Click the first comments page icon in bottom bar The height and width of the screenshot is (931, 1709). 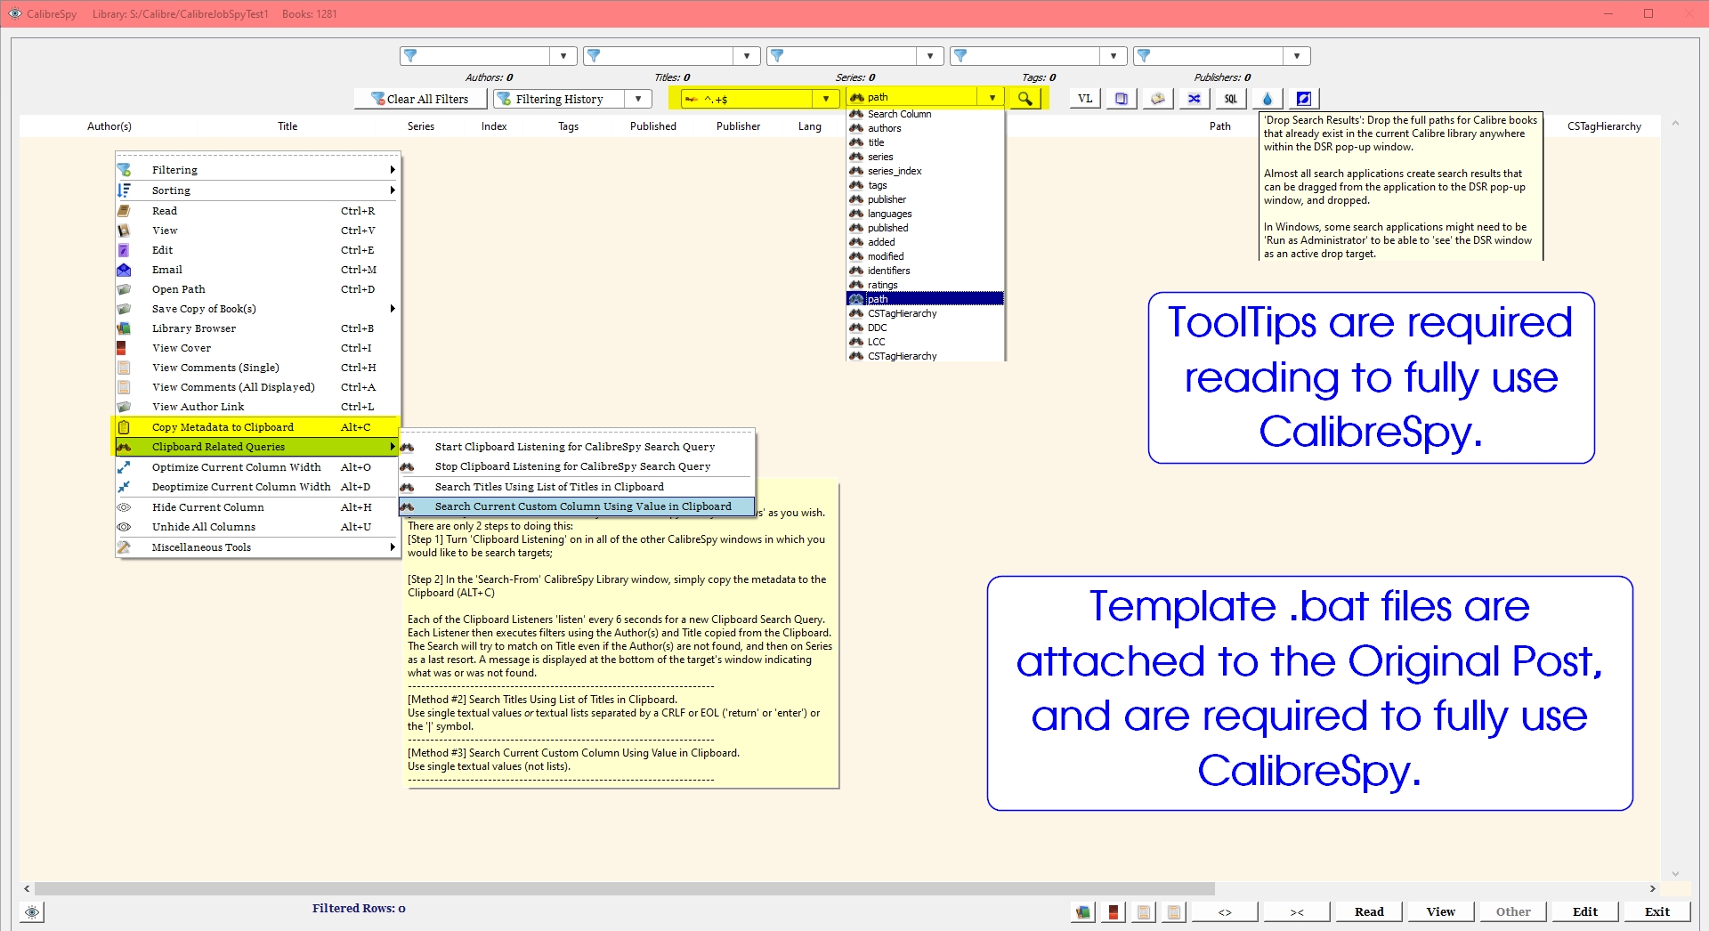point(1144,911)
